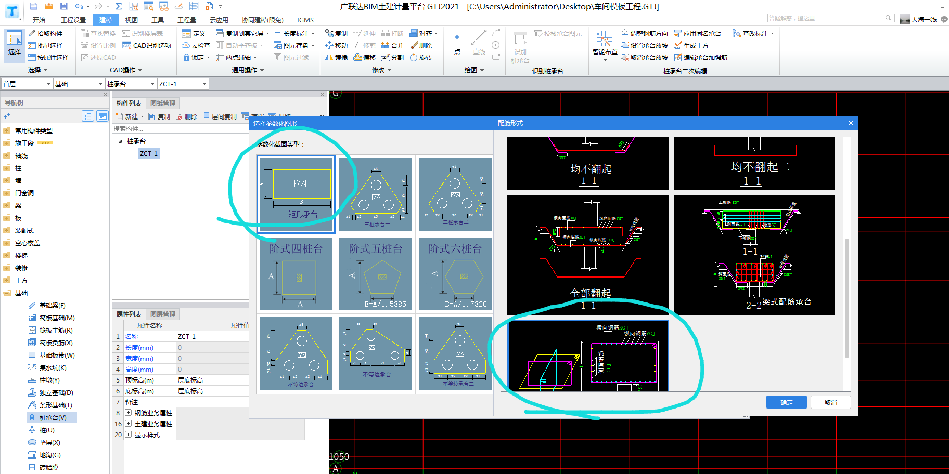The image size is (949, 474).
Task: Click 分割 split tool
Action: coord(392,57)
